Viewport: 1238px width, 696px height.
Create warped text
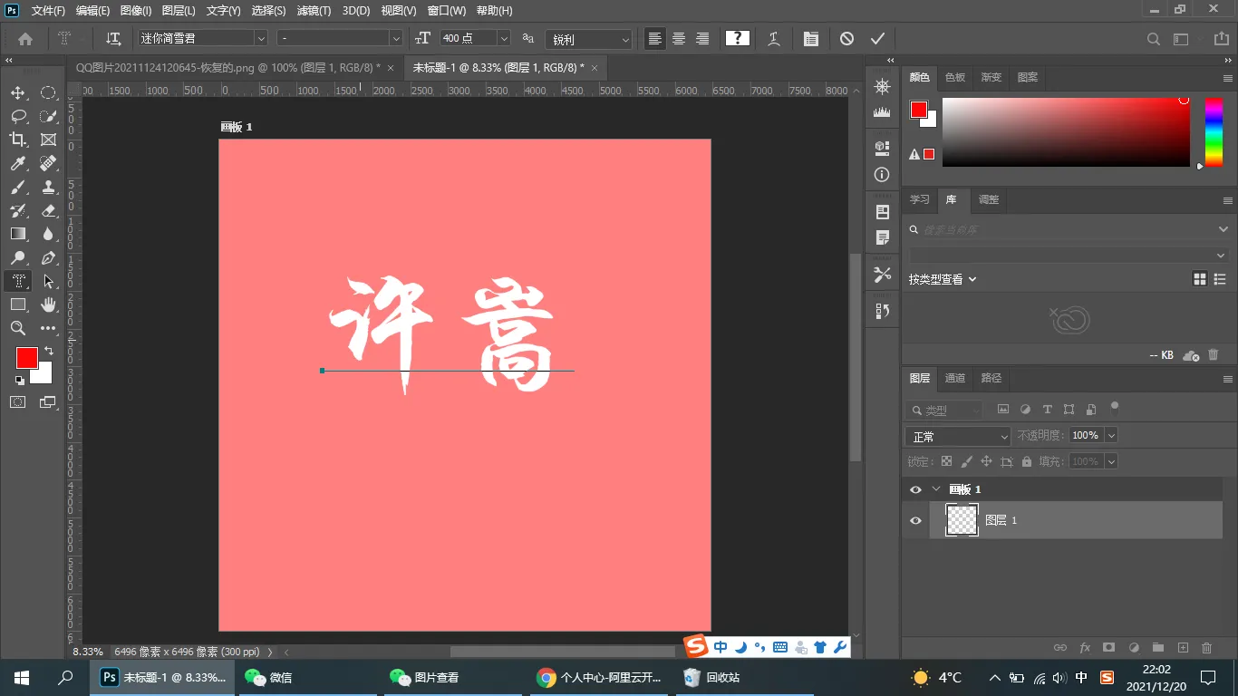tap(774, 39)
